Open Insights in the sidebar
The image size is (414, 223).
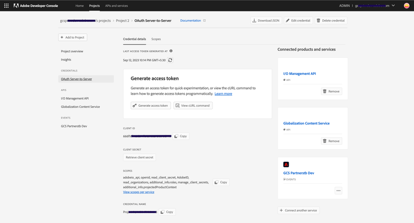coord(66,59)
